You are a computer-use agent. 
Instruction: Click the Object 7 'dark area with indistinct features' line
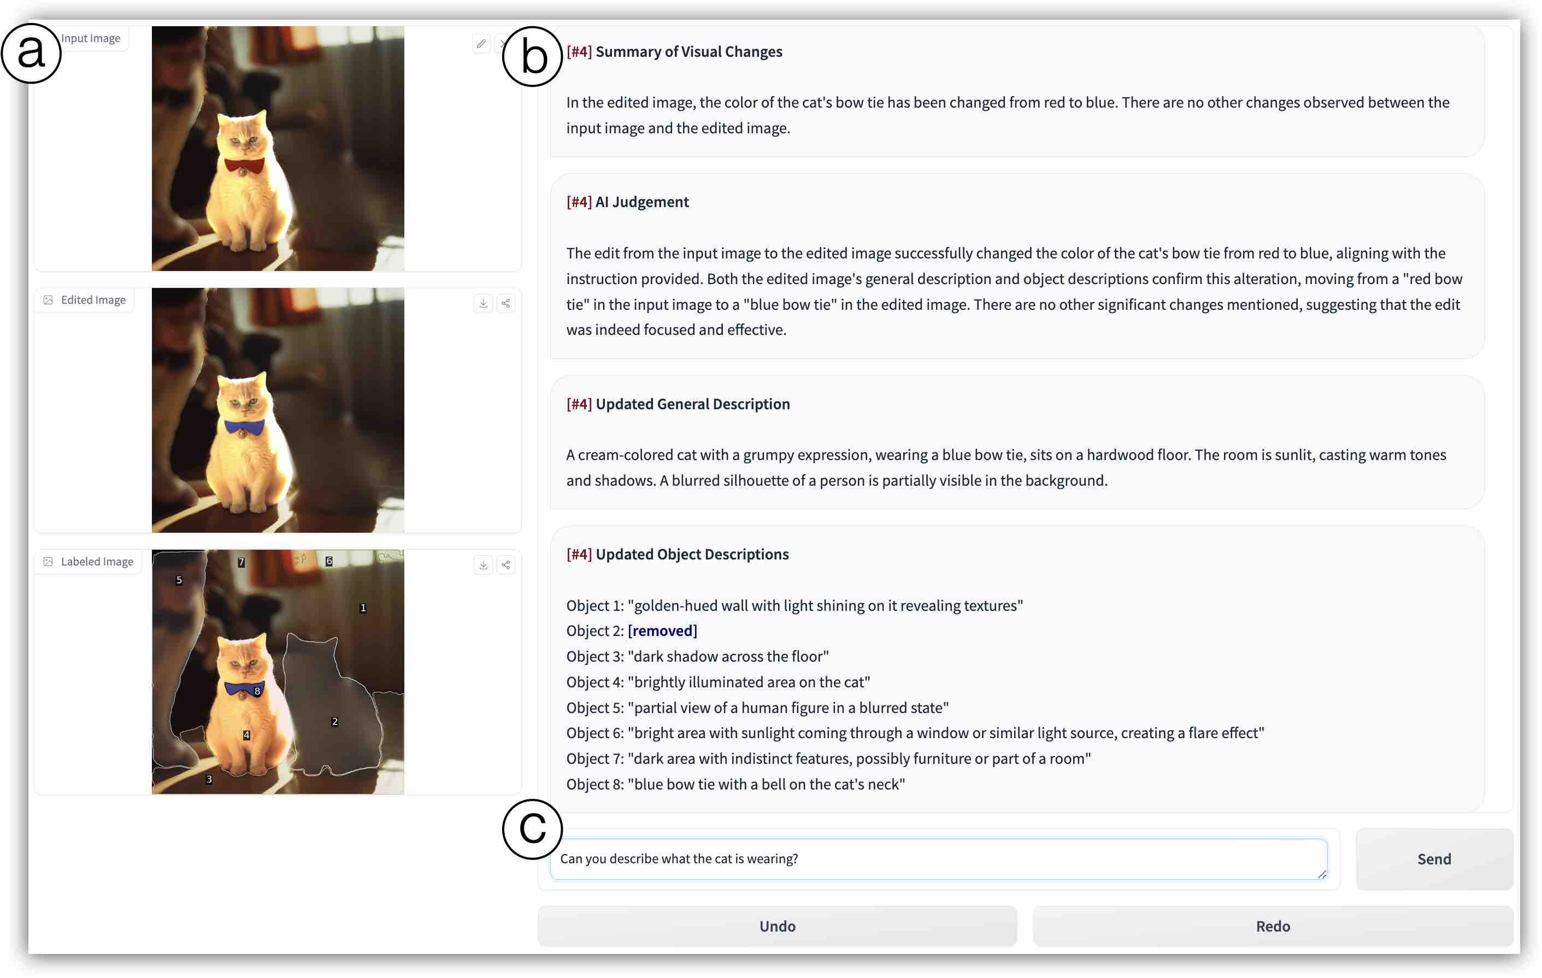coord(828,758)
